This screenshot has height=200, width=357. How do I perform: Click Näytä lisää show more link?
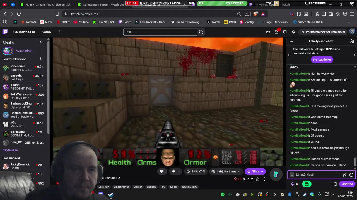pyautogui.click(x=10, y=150)
